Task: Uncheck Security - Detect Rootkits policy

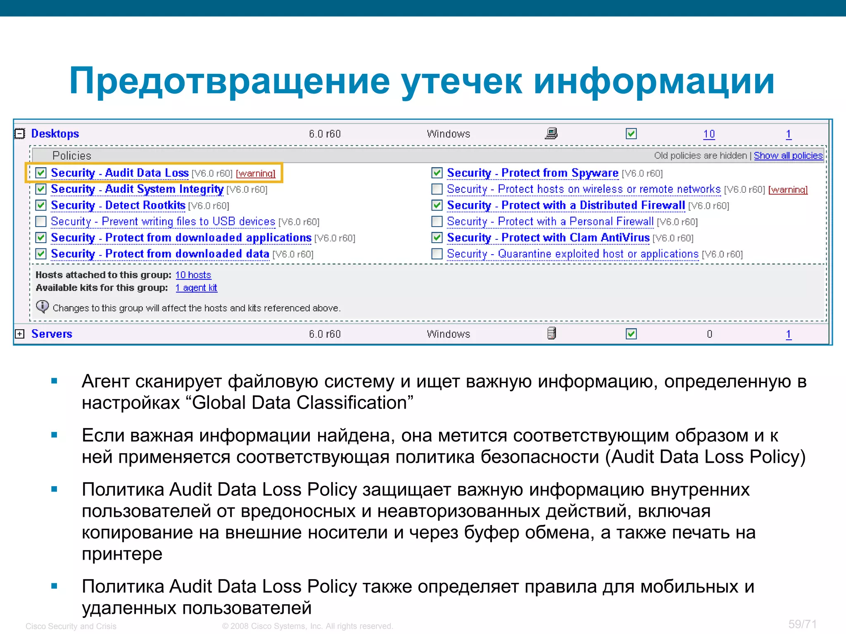Action: [x=40, y=205]
